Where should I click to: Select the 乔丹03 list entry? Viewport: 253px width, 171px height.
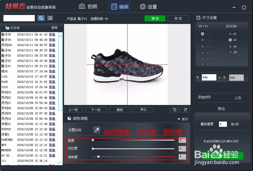pyautogui.click(x=28, y=92)
